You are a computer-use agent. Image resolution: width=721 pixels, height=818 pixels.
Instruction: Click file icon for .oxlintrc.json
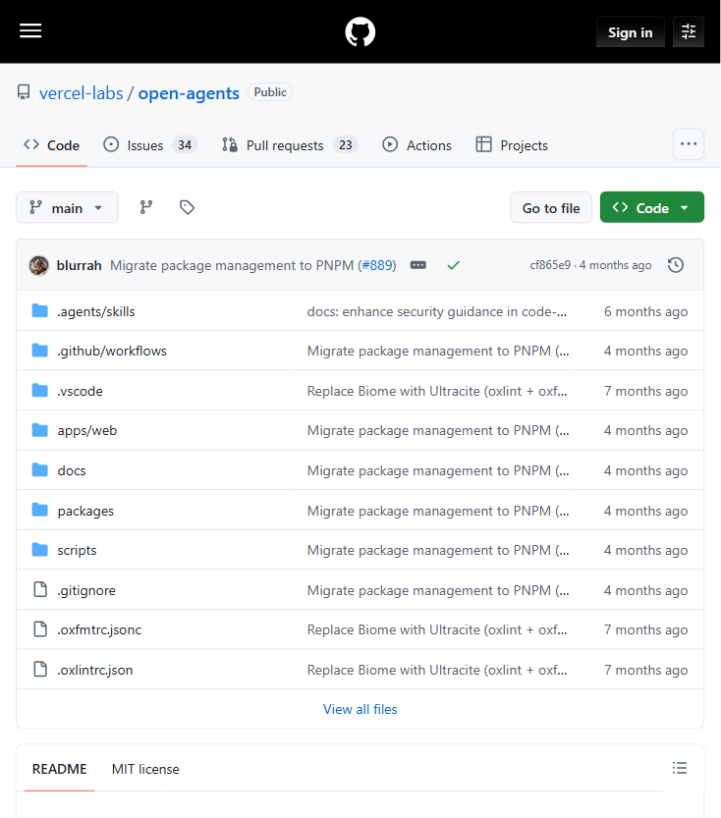pyautogui.click(x=40, y=670)
